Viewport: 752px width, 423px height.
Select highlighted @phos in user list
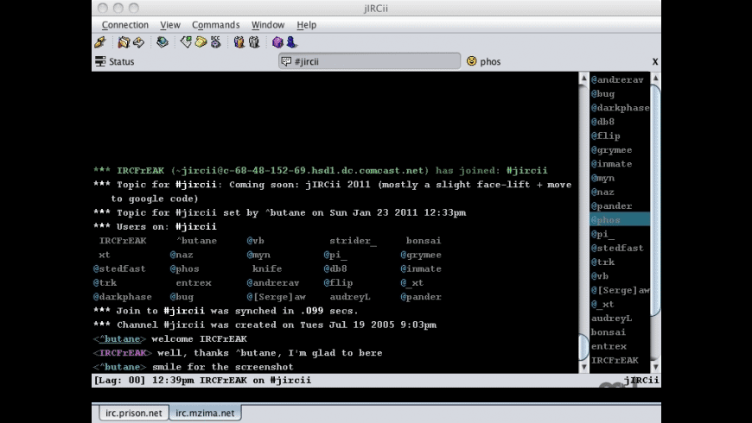[620, 220]
